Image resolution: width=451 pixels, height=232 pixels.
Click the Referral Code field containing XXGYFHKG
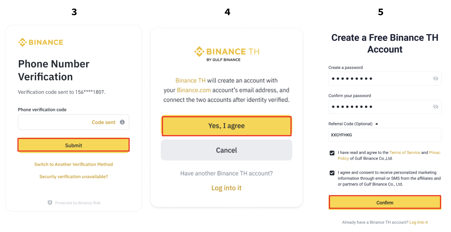pyautogui.click(x=385, y=135)
